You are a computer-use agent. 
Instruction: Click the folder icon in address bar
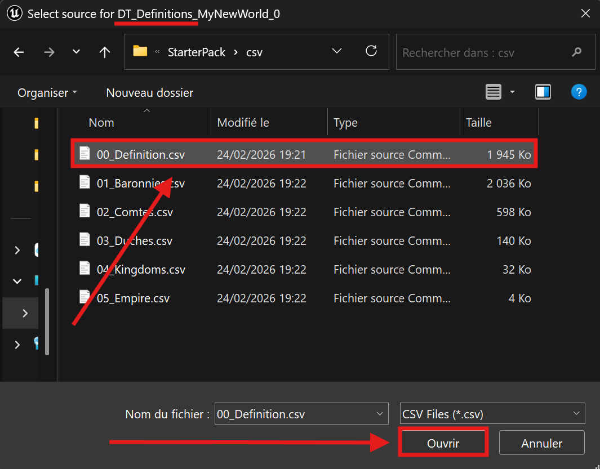(x=140, y=51)
